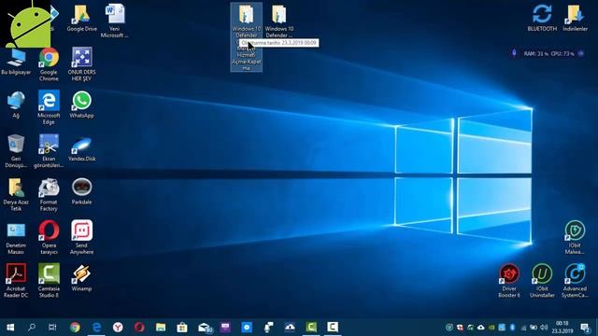Open WhatsApp desktop shortcut
The height and width of the screenshot is (336, 598).
click(x=81, y=105)
